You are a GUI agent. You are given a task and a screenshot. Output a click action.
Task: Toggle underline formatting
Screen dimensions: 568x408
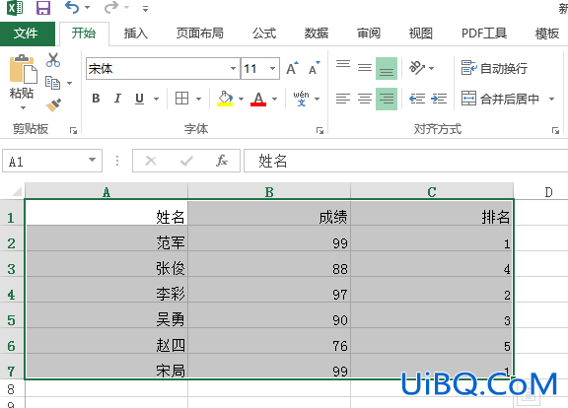pyautogui.click(x=139, y=99)
